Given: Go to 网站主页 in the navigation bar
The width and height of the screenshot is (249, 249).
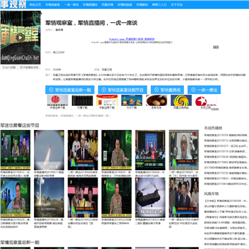Looking at the screenshot, I should [35, 5].
